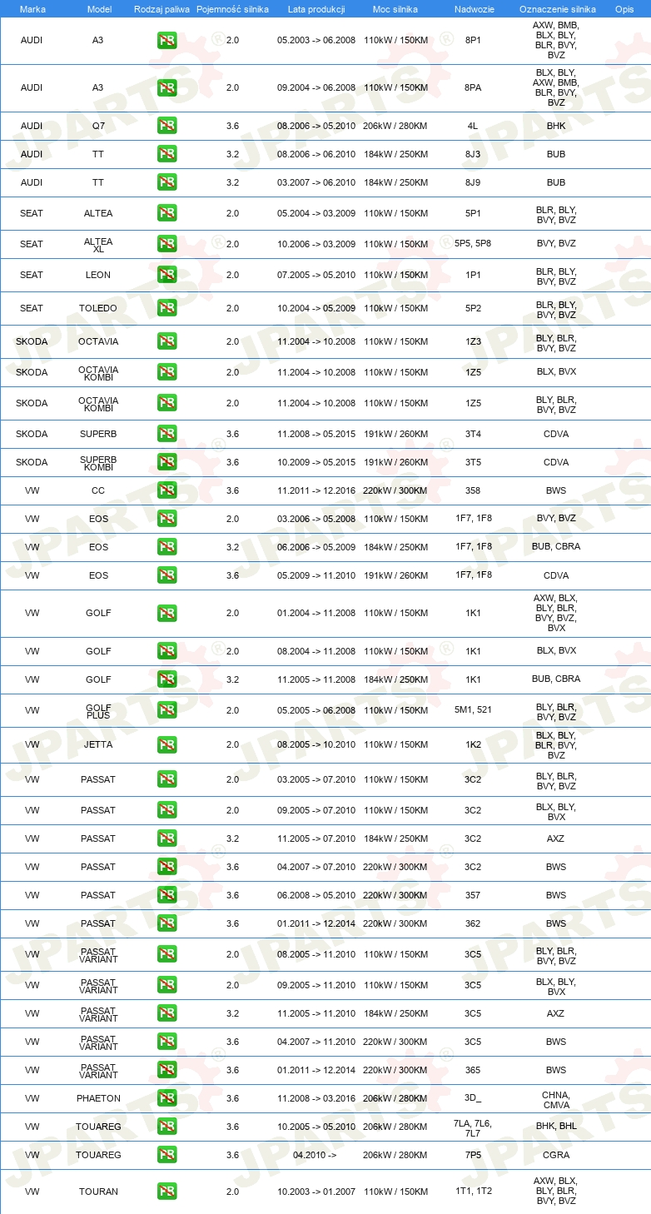This screenshot has width=651, height=1214.
Task: Click the '05.2003 -> 06.2008' production dates
Action: tap(316, 40)
